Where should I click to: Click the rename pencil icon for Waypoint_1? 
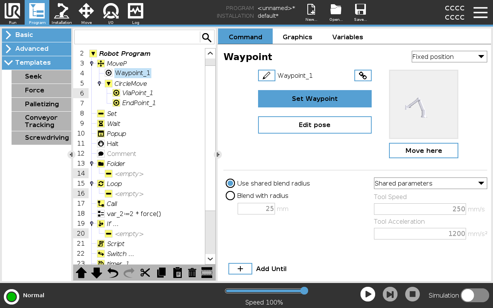pos(267,75)
